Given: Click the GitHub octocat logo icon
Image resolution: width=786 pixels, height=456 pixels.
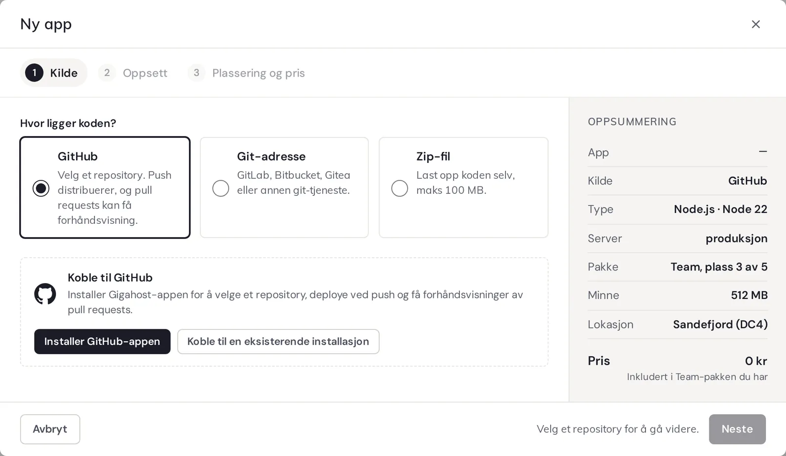Looking at the screenshot, I should pos(45,294).
